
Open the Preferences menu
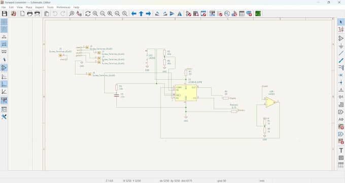point(63,7)
